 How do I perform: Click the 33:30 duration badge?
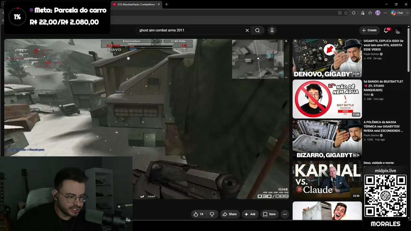[x=356, y=196]
